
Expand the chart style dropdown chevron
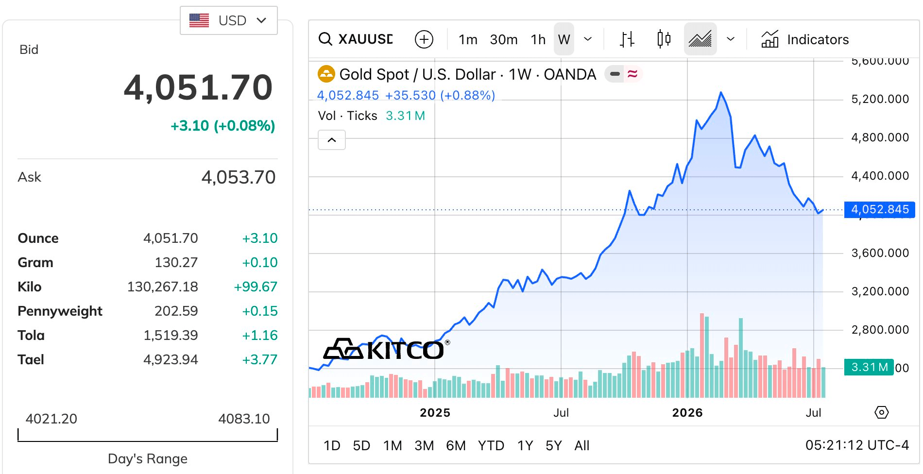[731, 39]
